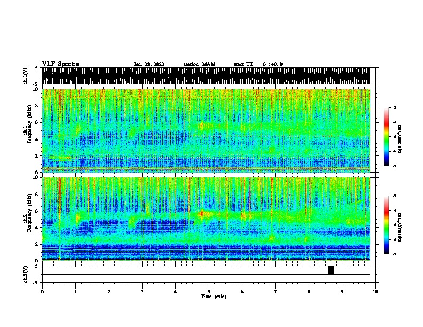Click the "Time (min)" axis title
Viewport: 423px width, 327px height.
tap(214, 297)
